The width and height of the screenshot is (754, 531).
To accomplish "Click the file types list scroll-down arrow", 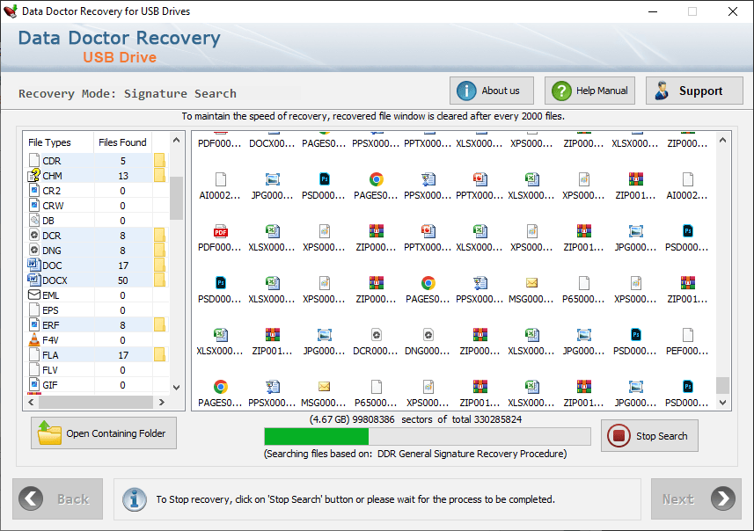I will pos(177,388).
